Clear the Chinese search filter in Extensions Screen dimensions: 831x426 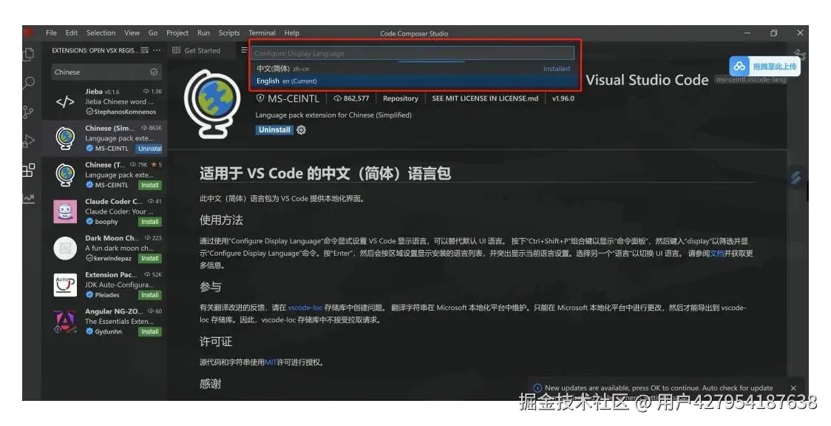pos(154,72)
